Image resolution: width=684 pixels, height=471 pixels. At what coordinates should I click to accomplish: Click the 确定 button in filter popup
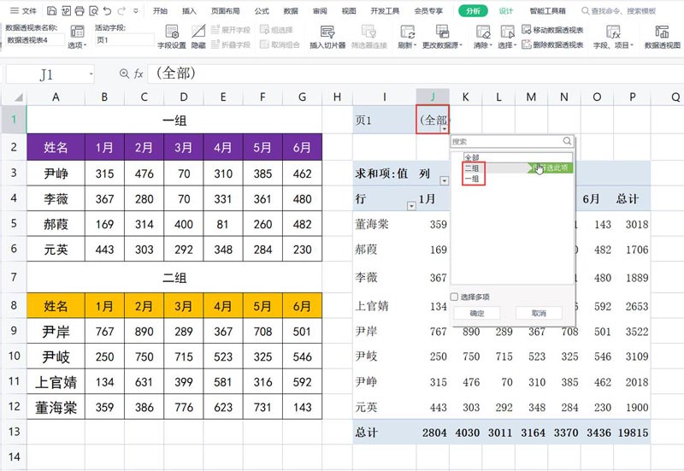[478, 314]
